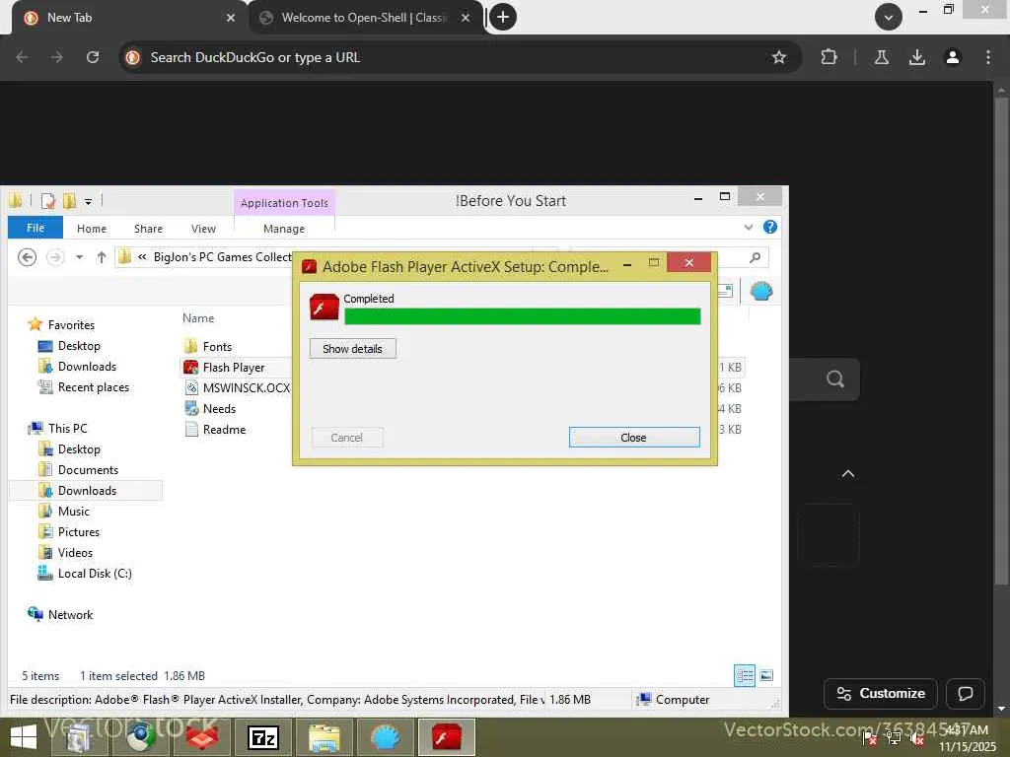The image size is (1010, 757).
Task: Open browser three-dot menu
Action: tap(987, 57)
